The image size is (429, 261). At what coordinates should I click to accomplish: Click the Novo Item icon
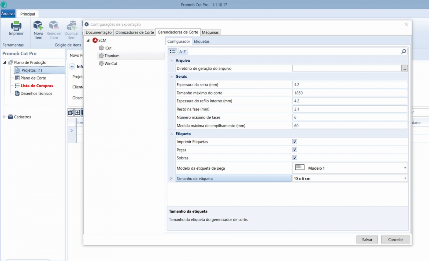38,25
